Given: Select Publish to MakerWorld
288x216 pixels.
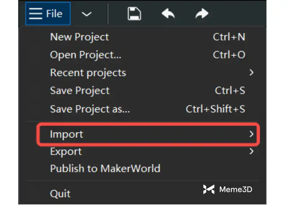Looking at the screenshot, I should (105, 168).
